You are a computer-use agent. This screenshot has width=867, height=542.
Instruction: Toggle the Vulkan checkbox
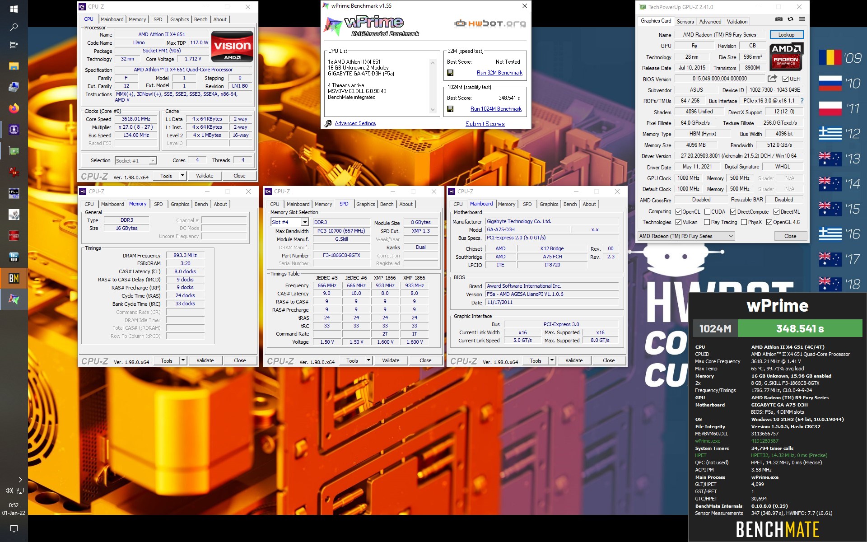pos(678,222)
